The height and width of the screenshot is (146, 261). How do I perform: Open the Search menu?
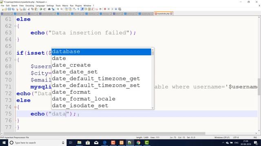click(x=14, y=6)
